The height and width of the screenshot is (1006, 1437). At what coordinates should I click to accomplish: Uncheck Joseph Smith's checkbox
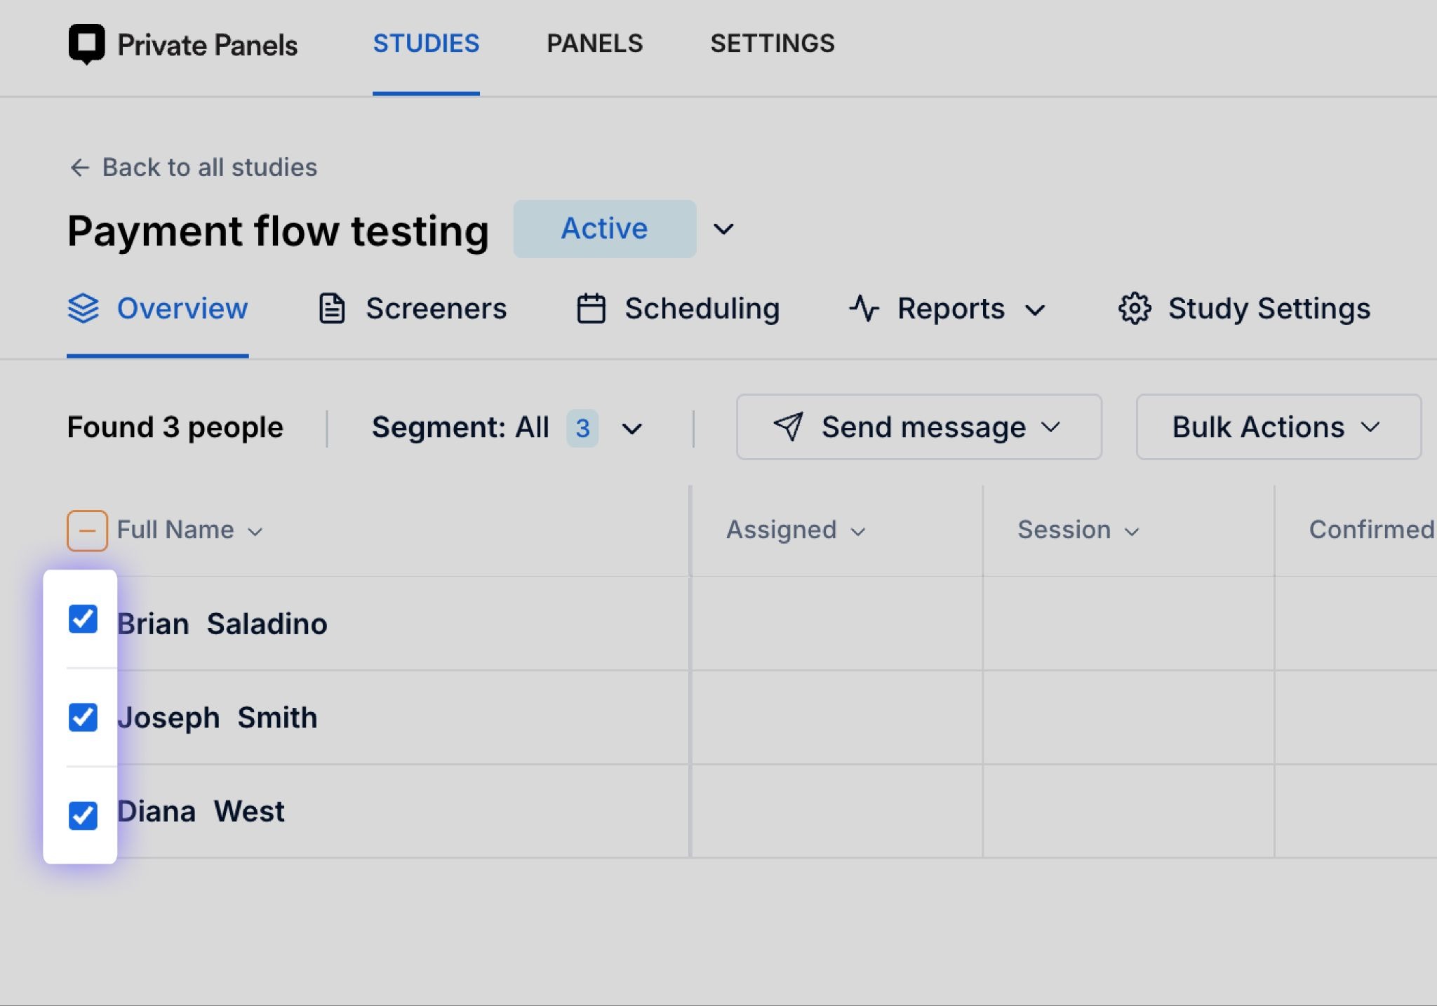83,717
